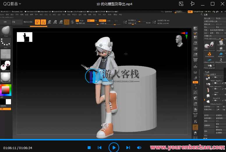Click the head orientation camera widget
The width and height of the screenshot is (226, 152).
point(179,41)
